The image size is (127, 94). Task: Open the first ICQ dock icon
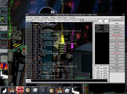[12, 90]
